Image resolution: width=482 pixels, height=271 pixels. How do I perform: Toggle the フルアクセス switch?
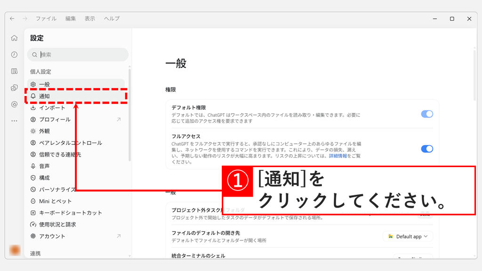point(427,149)
